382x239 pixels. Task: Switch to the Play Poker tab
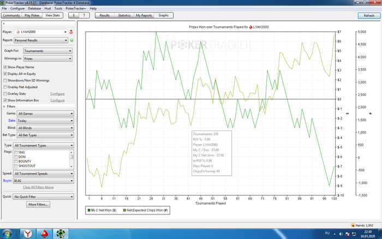(x=32, y=15)
